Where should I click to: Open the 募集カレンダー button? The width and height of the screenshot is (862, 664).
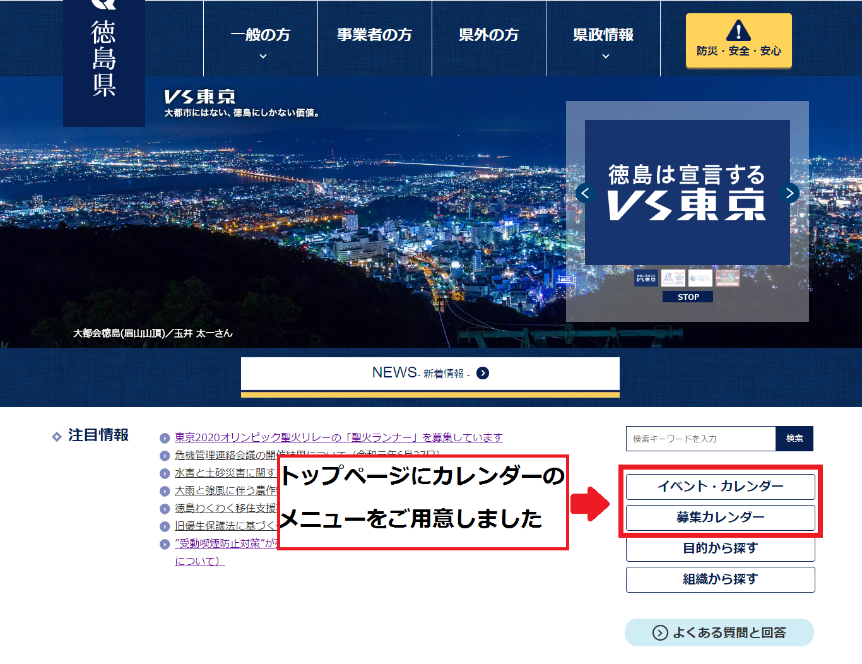coord(721,518)
